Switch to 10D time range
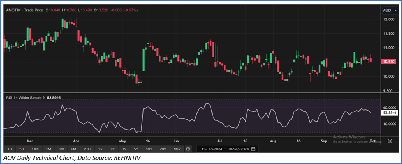Image resolution: width=402 pixels, height=164 pixels. point(35,149)
